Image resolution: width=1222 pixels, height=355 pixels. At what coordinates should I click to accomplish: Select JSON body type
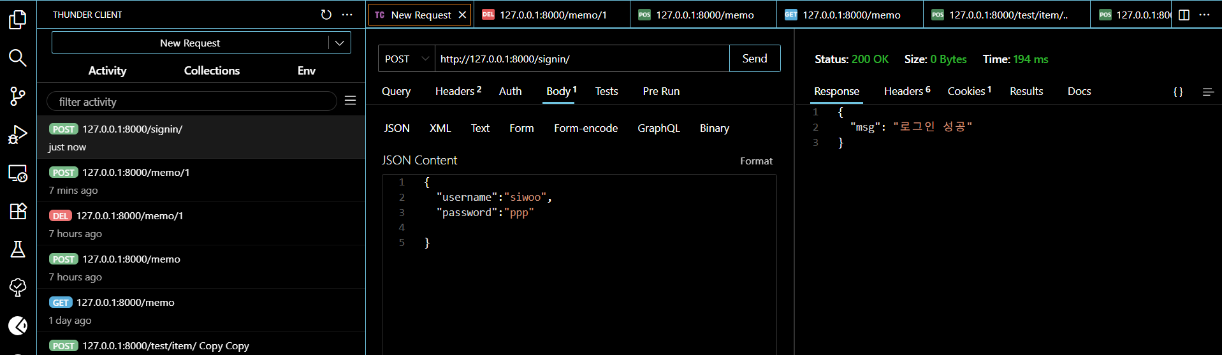coord(396,128)
